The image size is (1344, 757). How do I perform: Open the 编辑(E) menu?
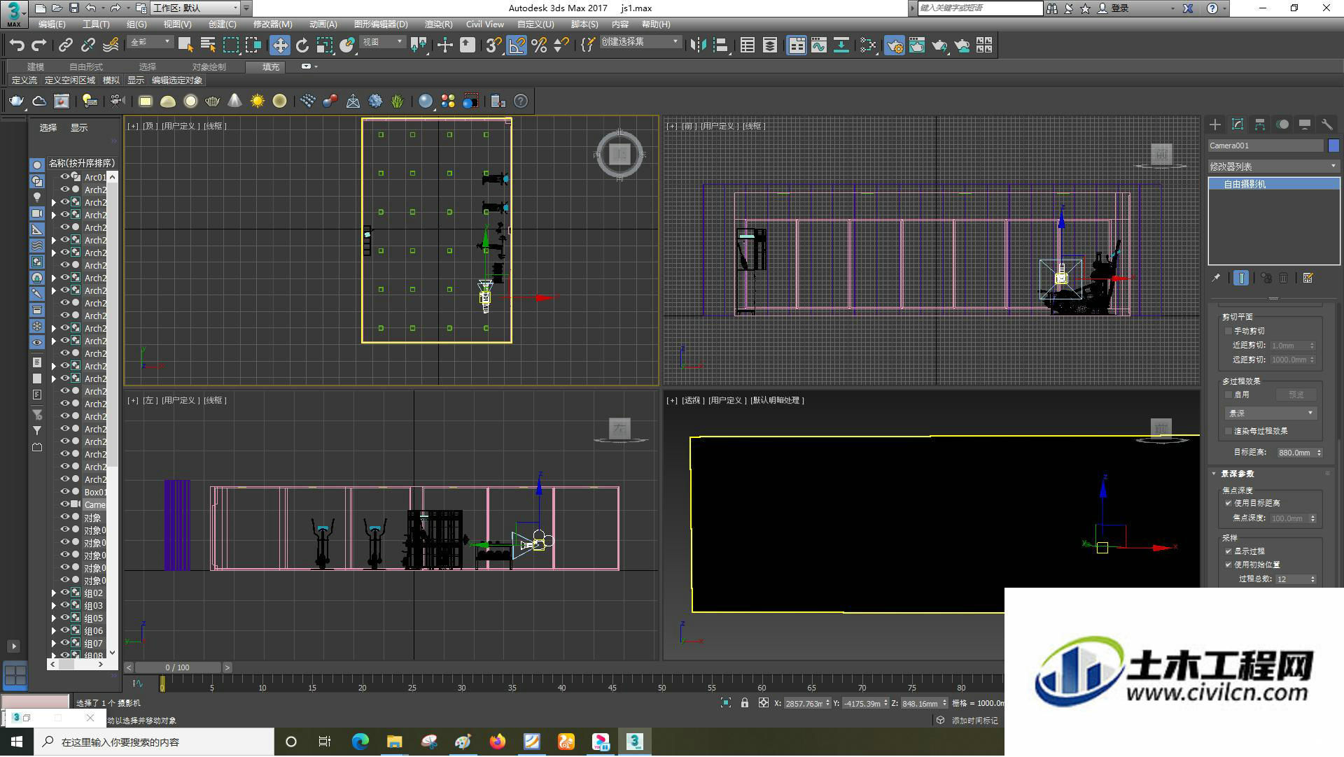click(x=52, y=24)
